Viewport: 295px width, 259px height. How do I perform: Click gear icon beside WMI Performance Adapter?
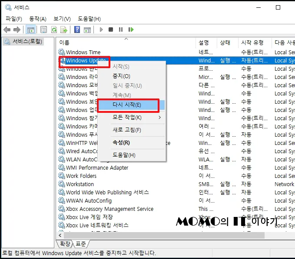click(62, 167)
